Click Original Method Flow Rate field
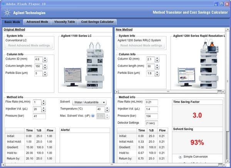The image size is (231, 168). (37, 102)
